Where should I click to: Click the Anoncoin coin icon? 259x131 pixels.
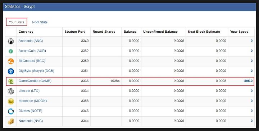[11, 41]
